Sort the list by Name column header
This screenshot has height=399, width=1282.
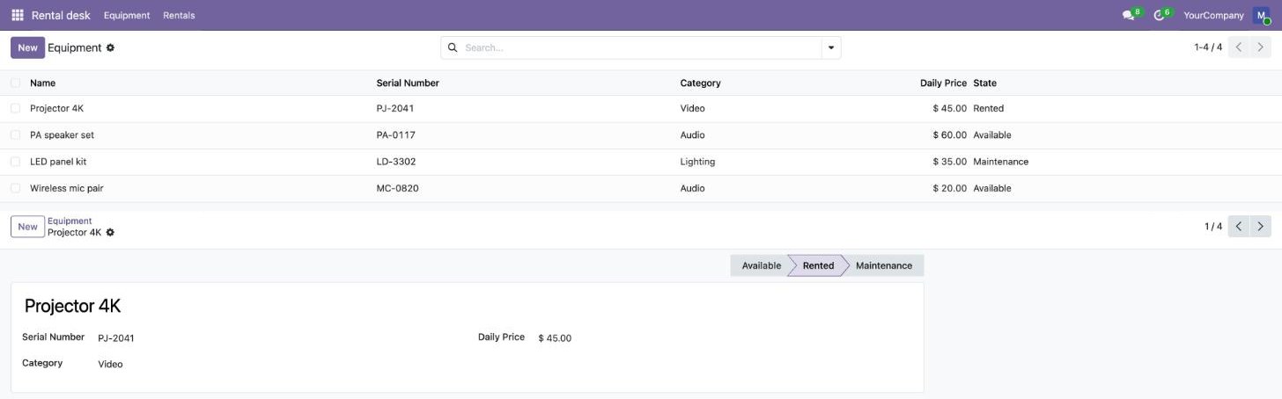pyautogui.click(x=42, y=83)
